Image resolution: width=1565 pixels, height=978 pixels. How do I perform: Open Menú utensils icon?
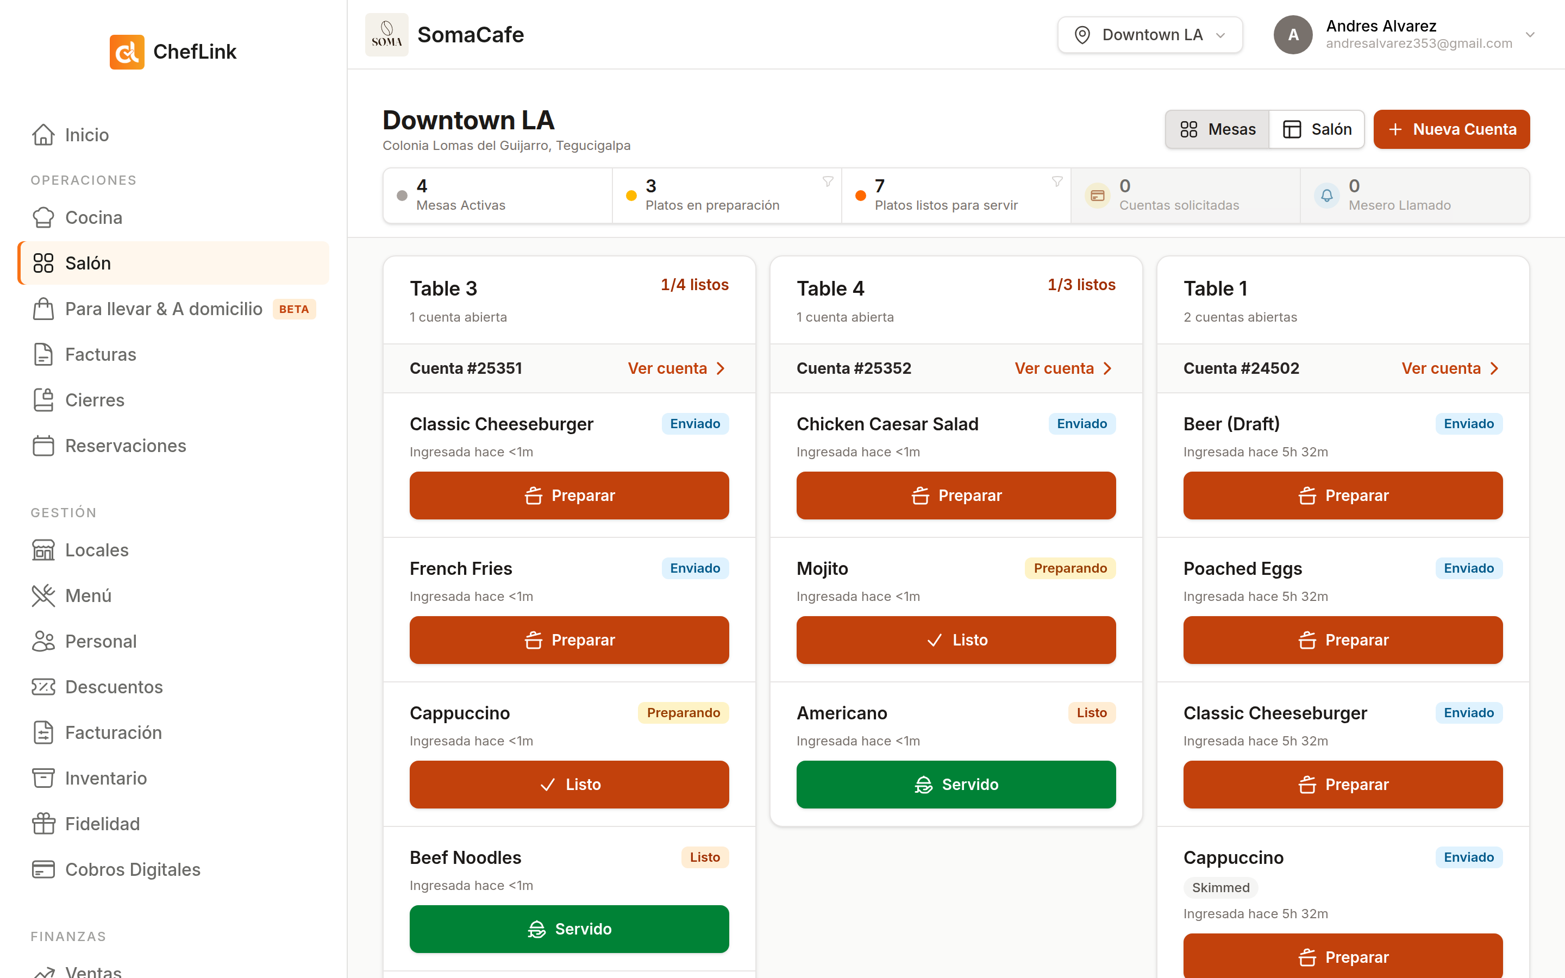tap(43, 595)
